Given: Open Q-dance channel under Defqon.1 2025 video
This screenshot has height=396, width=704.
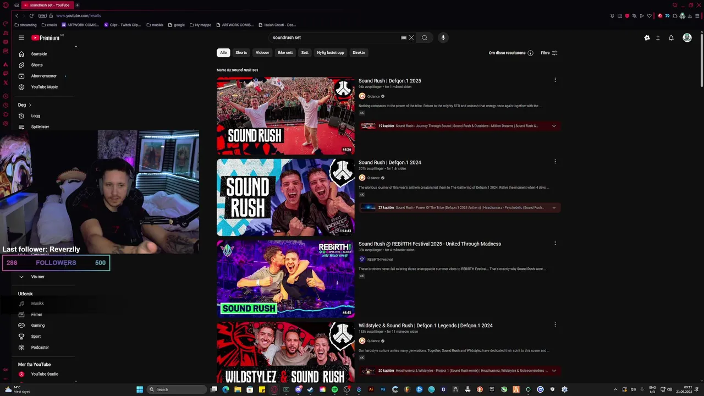Looking at the screenshot, I should tap(373, 96).
